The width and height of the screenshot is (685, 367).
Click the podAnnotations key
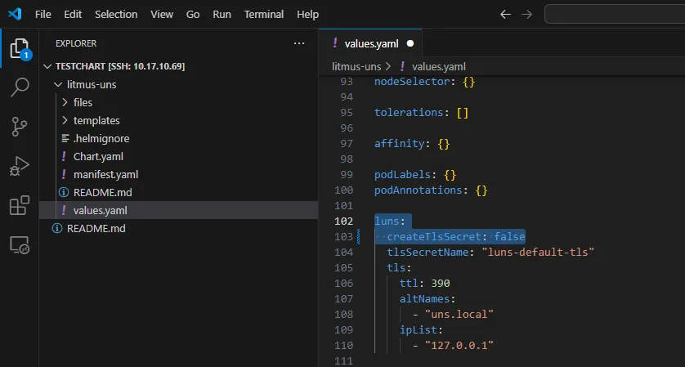point(418,190)
